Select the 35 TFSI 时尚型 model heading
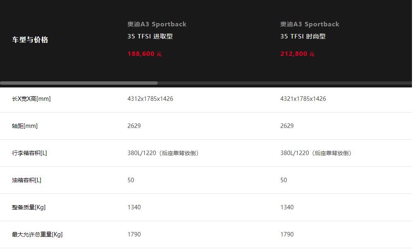 click(303, 36)
